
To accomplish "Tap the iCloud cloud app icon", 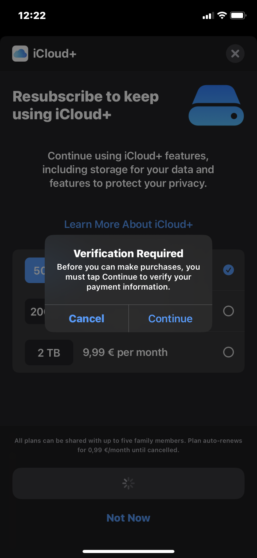I will click(20, 54).
